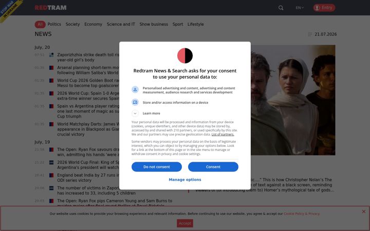
Task: Click the Consent button
Action: pyautogui.click(x=213, y=167)
